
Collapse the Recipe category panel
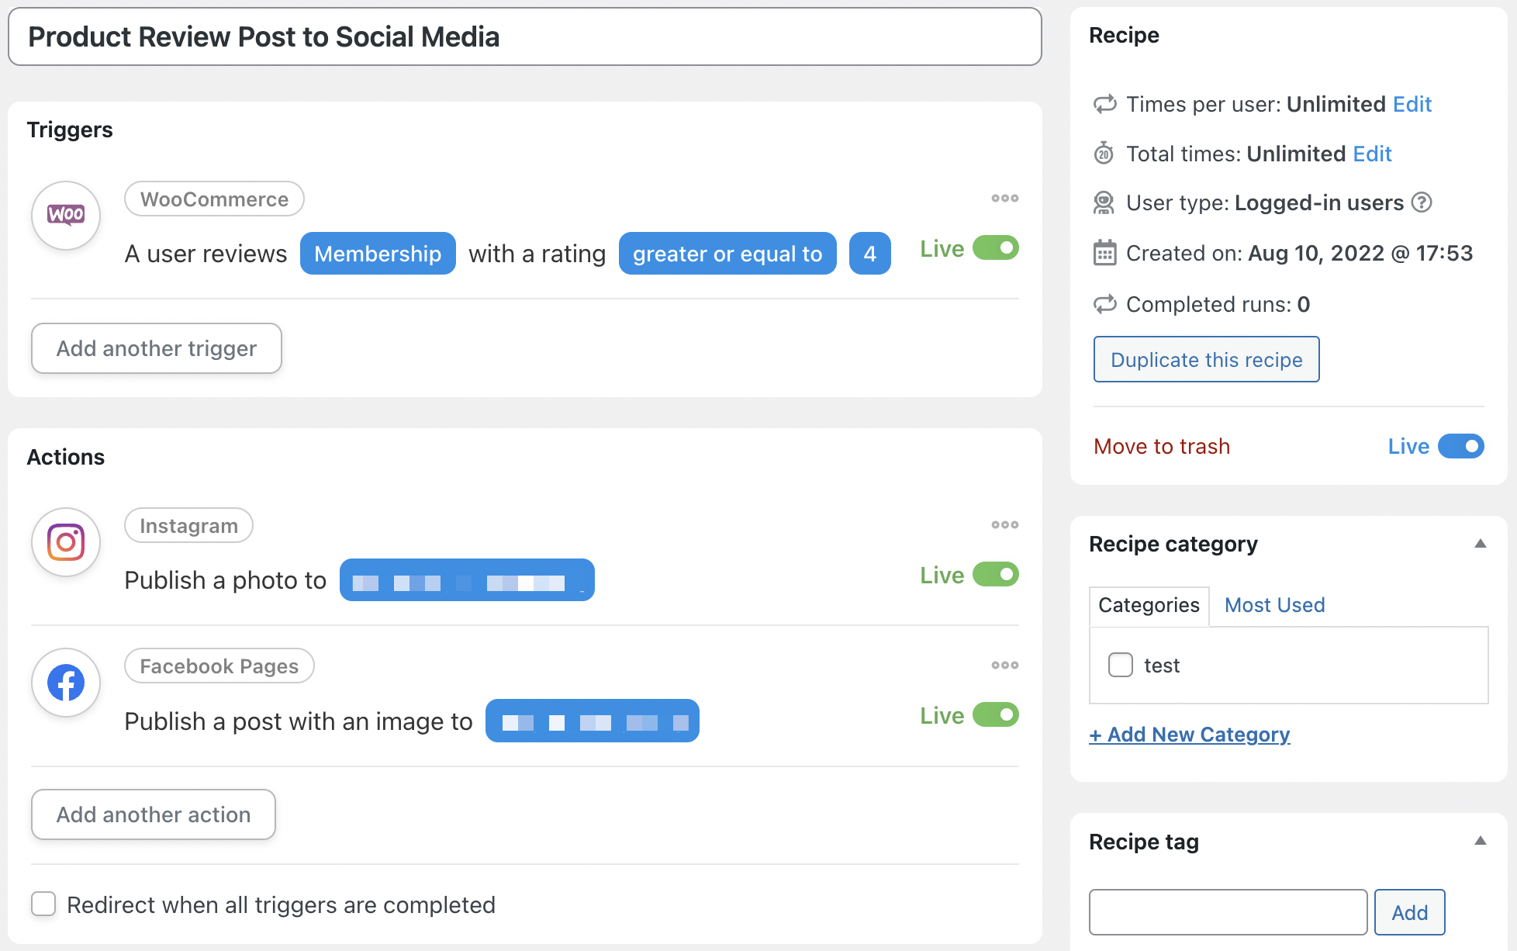pos(1480,544)
